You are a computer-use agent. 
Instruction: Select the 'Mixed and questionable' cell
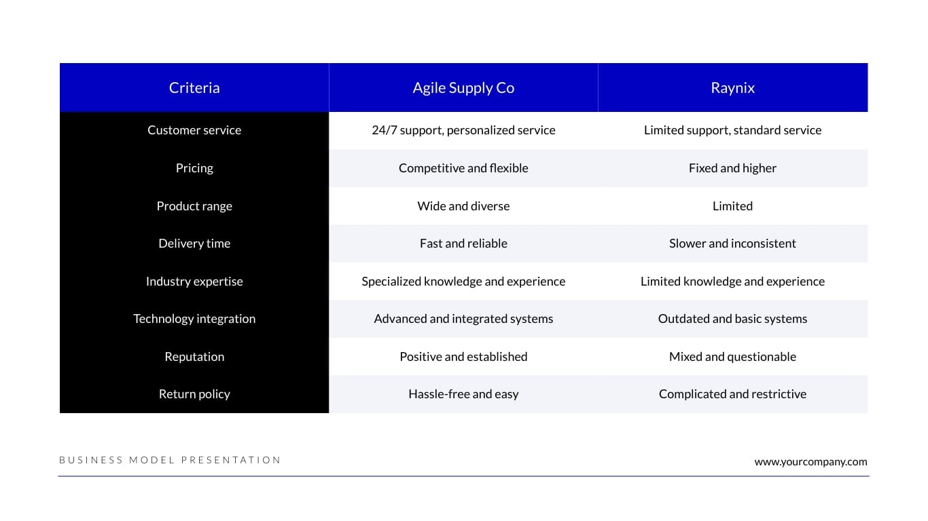(x=732, y=357)
